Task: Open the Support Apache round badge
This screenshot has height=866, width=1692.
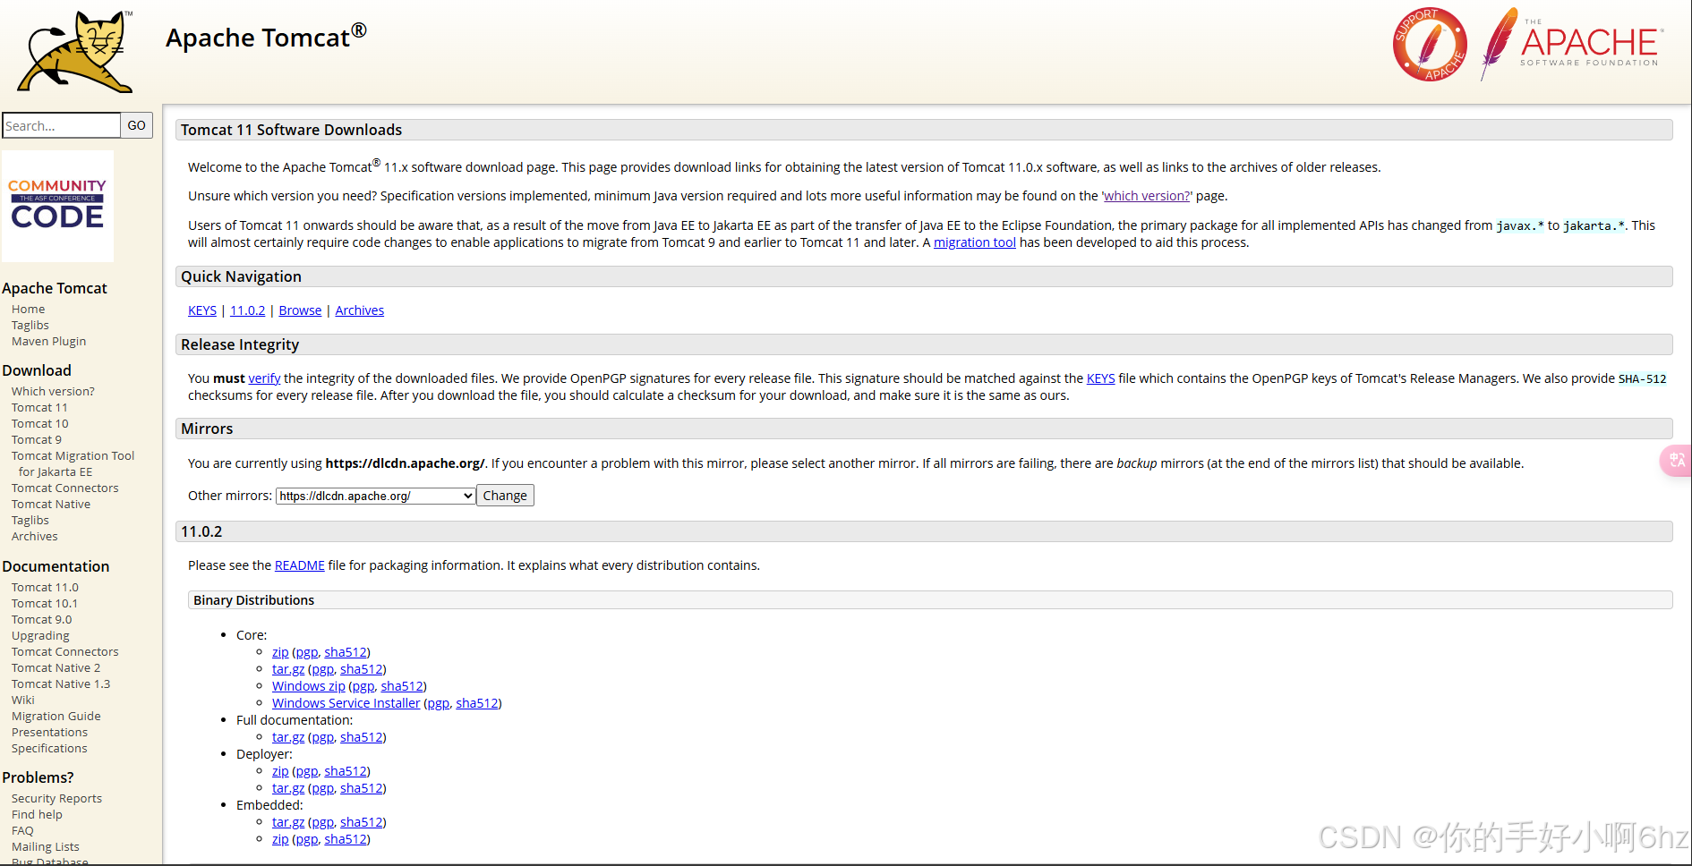Action: (x=1430, y=45)
